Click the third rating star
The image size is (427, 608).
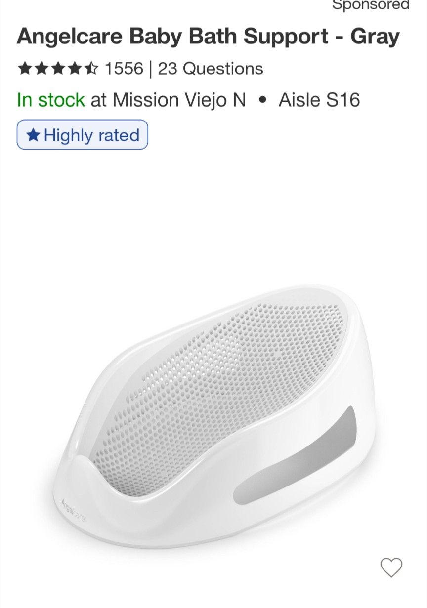click(57, 69)
